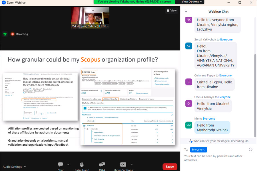Click the 2,733 affiliation only documents count

click(x=108, y=93)
